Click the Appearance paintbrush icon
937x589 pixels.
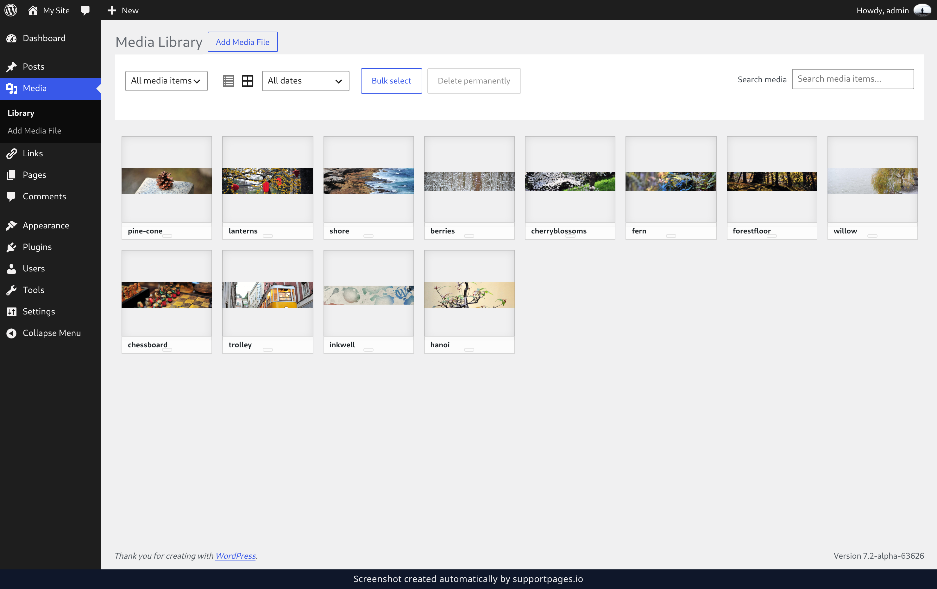point(12,226)
